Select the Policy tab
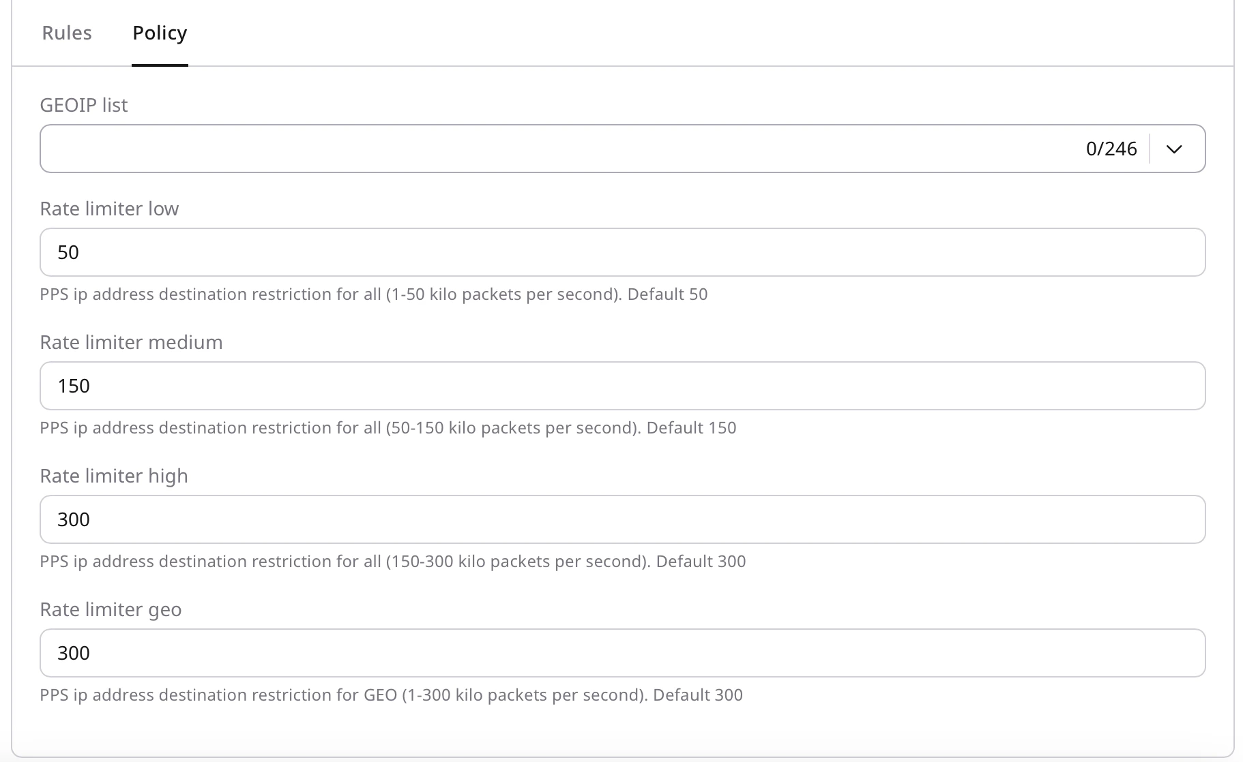The width and height of the screenshot is (1243, 762). pos(160,32)
